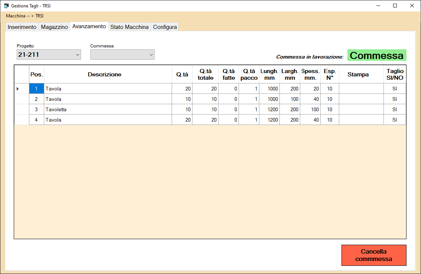Expand the Commessa combo box
Screen dimensions: 421x274
(122, 55)
